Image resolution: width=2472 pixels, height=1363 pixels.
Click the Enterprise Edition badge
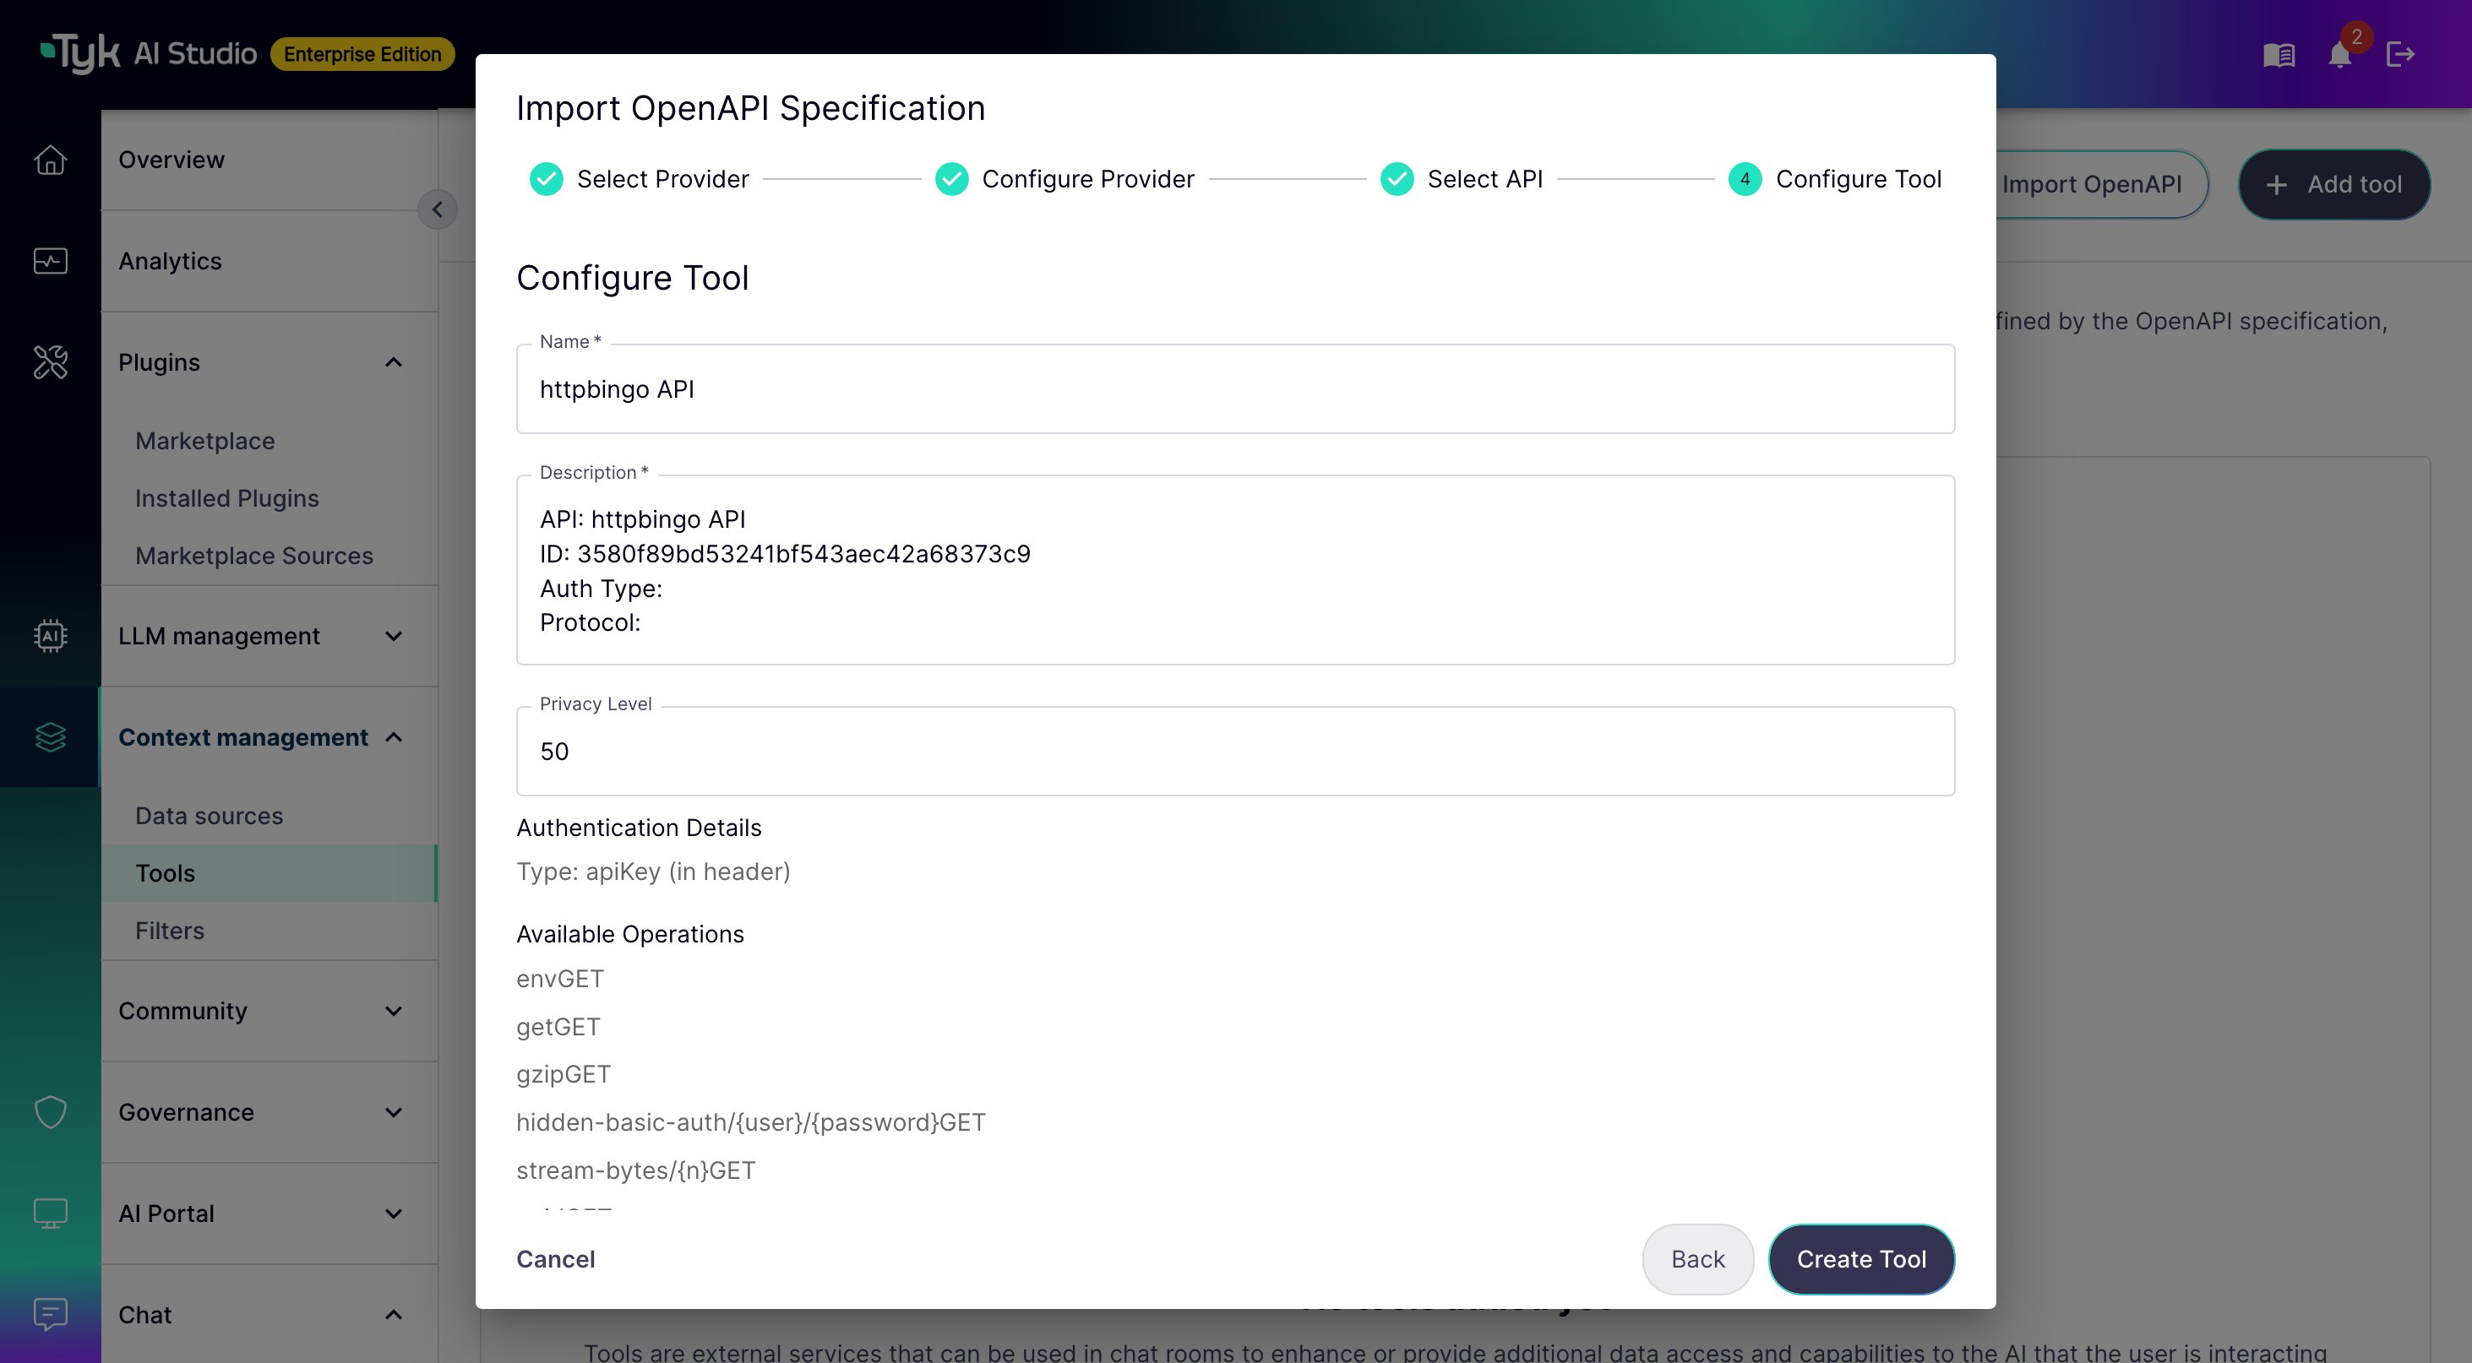[362, 54]
